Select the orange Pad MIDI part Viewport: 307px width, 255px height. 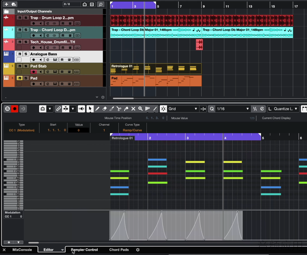[x=156, y=81]
